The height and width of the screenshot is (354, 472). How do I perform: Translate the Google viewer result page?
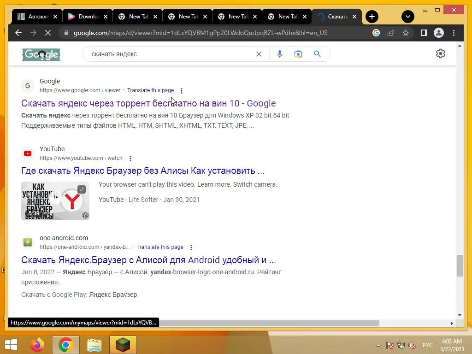click(151, 90)
